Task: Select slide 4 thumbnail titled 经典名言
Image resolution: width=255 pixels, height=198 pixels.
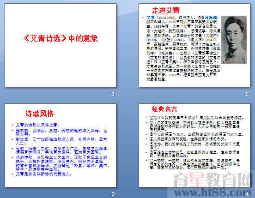Action: [x=194, y=145]
